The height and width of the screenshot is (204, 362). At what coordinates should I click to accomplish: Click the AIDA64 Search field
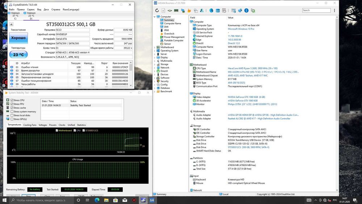[x=316, y=11]
